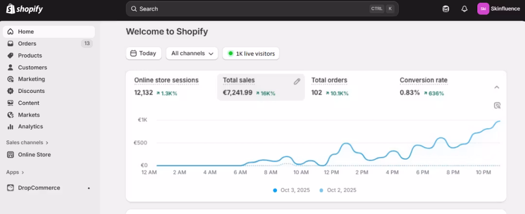The image size is (525, 214).
Task: Click the Today date button
Action: click(x=143, y=53)
